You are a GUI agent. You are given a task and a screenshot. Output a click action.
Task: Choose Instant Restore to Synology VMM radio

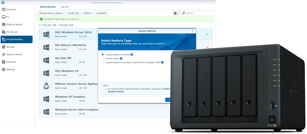[x=103, y=62]
